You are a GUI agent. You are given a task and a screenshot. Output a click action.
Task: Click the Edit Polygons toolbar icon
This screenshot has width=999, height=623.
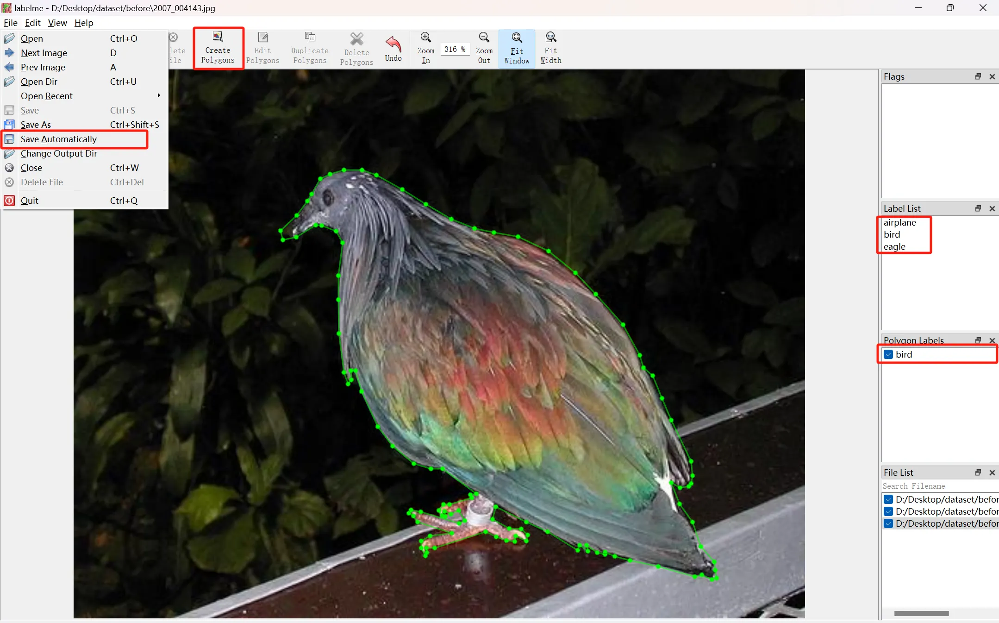point(262,48)
